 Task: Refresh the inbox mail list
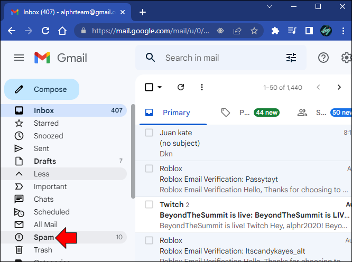point(181,87)
